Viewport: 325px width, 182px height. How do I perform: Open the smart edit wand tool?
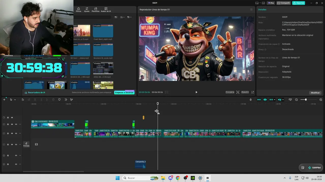tap(72, 100)
